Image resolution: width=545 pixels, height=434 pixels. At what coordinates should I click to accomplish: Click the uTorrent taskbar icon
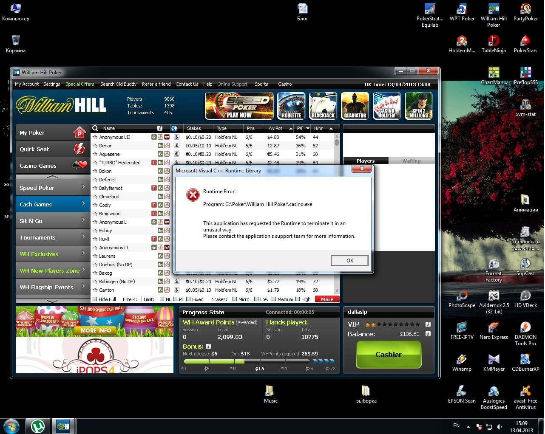tap(38, 426)
